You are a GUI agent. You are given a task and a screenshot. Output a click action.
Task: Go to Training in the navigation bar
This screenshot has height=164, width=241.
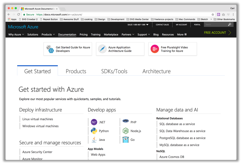click(x=96, y=35)
